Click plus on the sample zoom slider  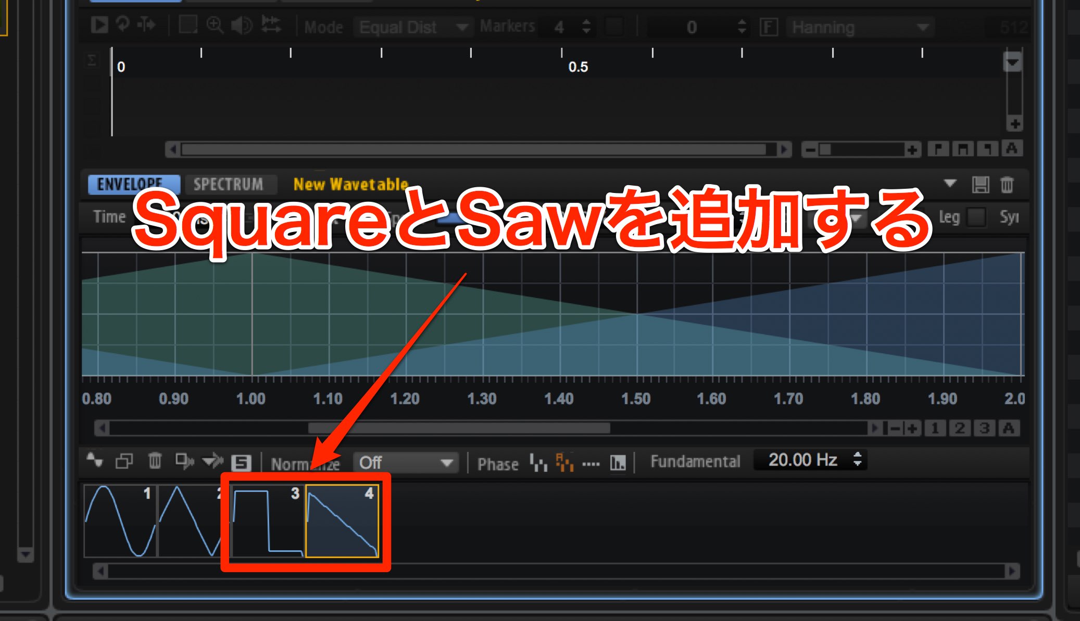click(x=912, y=150)
